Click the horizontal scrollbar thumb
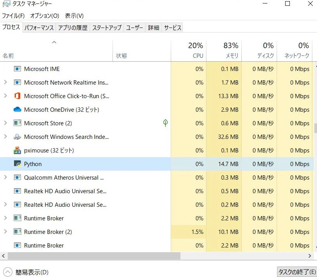The image size is (317, 277). (x=94, y=256)
